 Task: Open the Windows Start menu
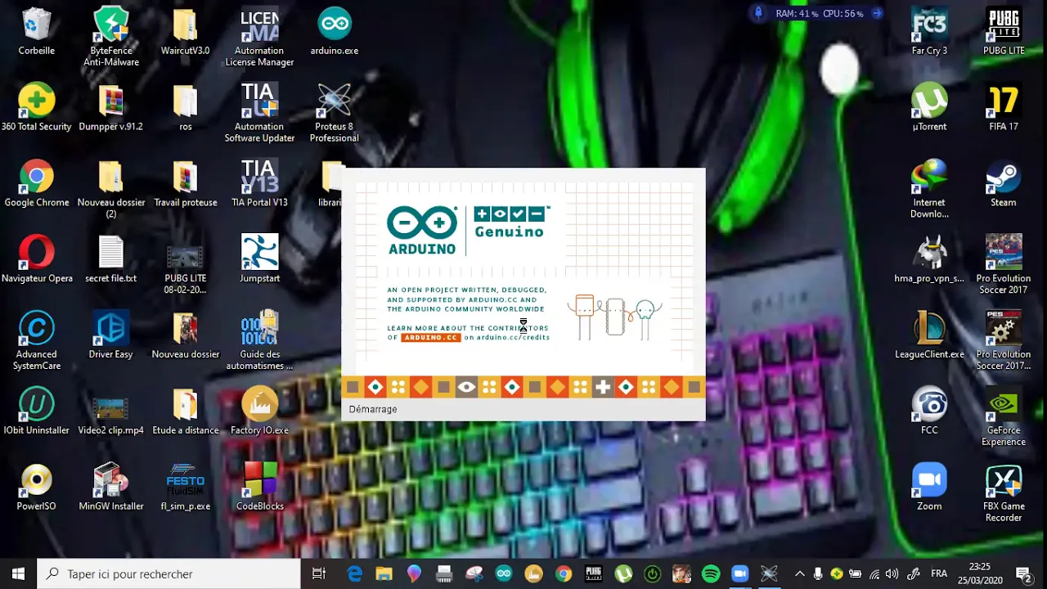[x=18, y=574]
